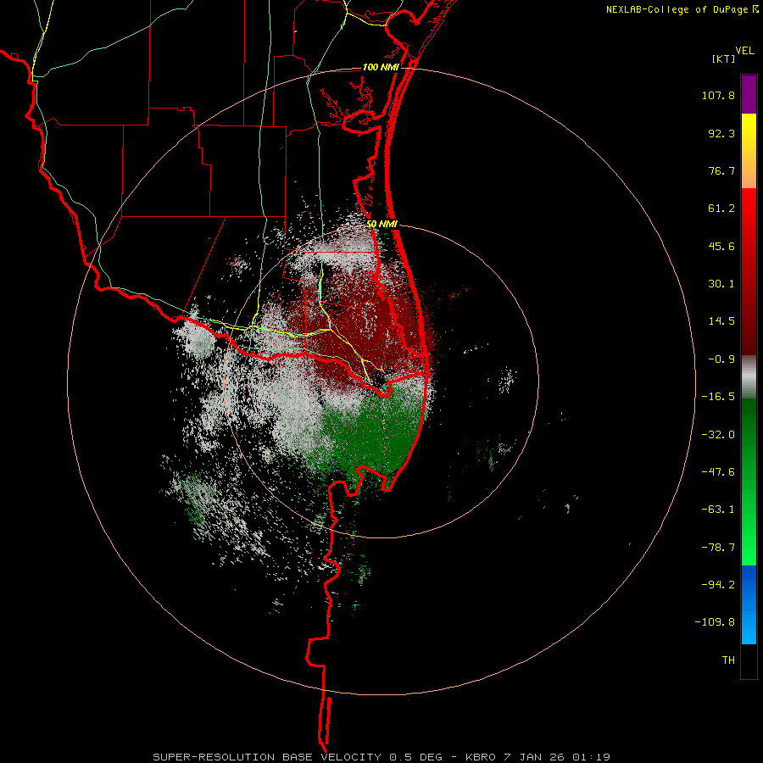Click the -109.8 legend value
The width and height of the screenshot is (763, 763).
click(715, 622)
